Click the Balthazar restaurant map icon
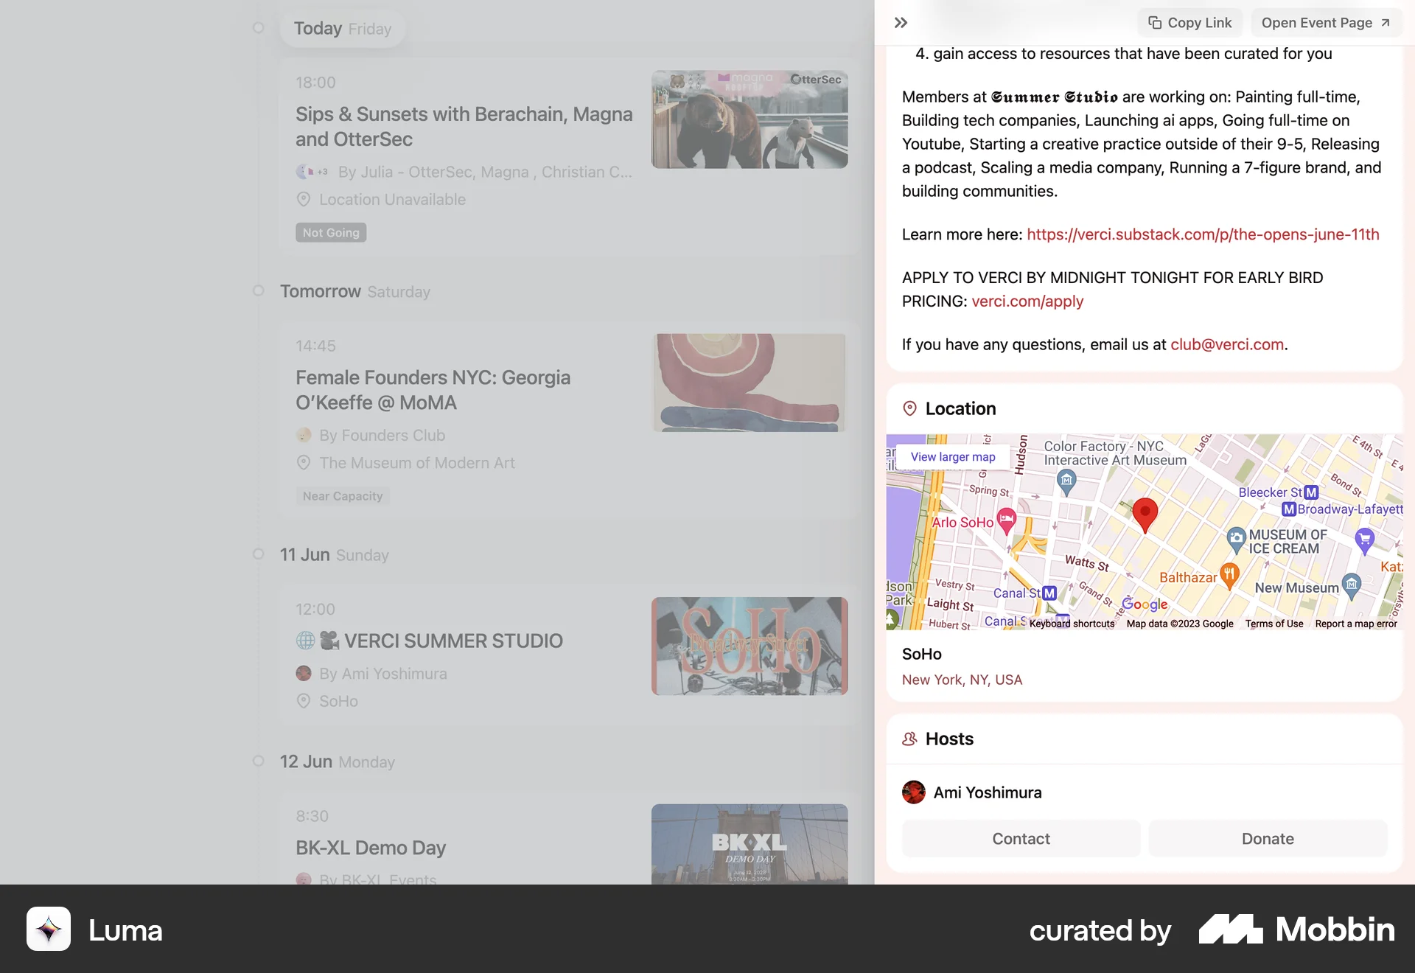The image size is (1415, 973). (x=1229, y=574)
